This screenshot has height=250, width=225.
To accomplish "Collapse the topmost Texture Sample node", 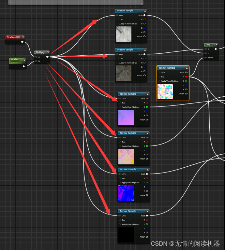I will (145, 11).
